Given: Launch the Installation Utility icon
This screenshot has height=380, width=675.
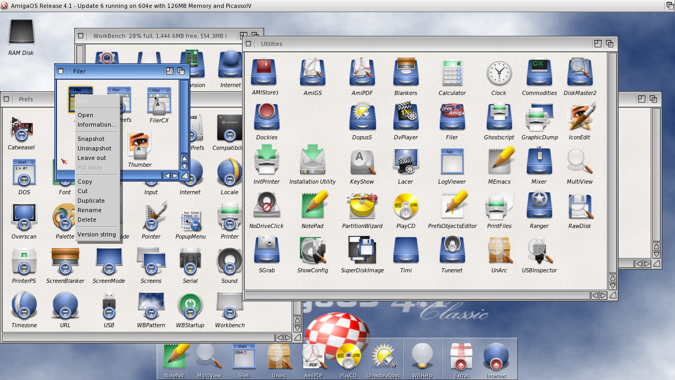Looking at the screenshot, I should coord(312,160).
